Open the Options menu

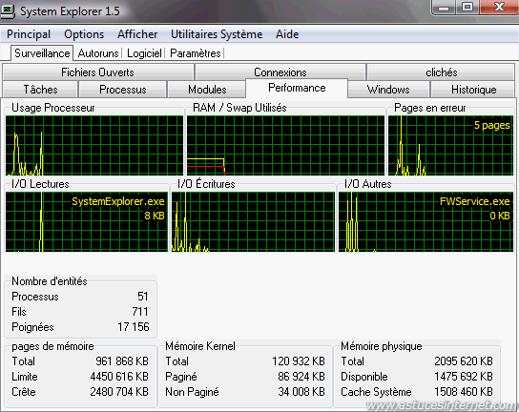84,34
